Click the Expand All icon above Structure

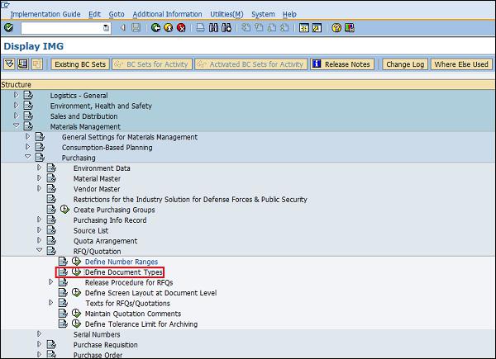click(x=9, y=64)
